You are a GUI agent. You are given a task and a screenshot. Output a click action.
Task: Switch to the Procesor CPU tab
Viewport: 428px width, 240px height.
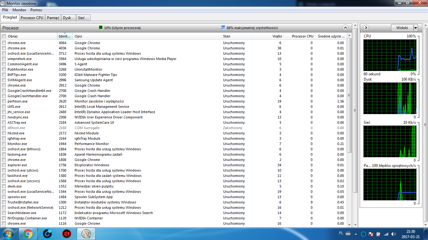(32, 18)
